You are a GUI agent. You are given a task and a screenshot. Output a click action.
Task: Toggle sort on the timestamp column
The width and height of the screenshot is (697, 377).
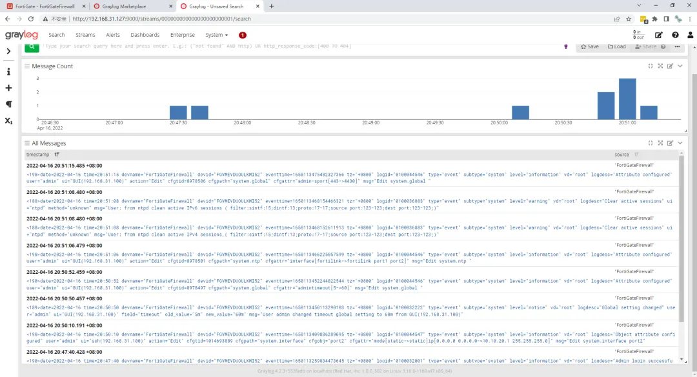[x=56, y=155]
